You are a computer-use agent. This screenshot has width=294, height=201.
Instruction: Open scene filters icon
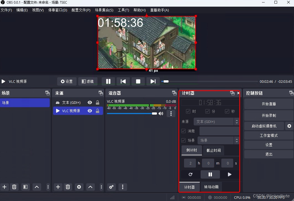tap(25, 187)
